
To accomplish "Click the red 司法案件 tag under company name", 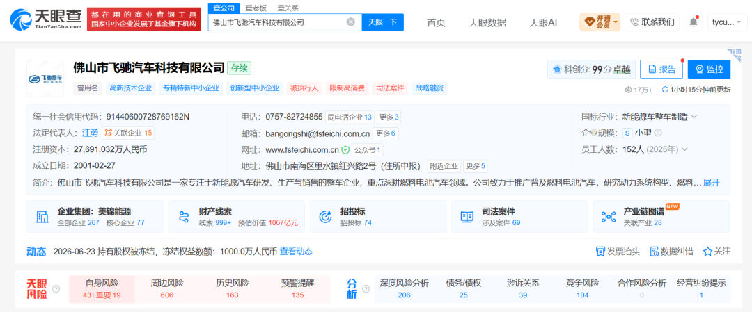I will pyautogui.click(x=389, y=88).
